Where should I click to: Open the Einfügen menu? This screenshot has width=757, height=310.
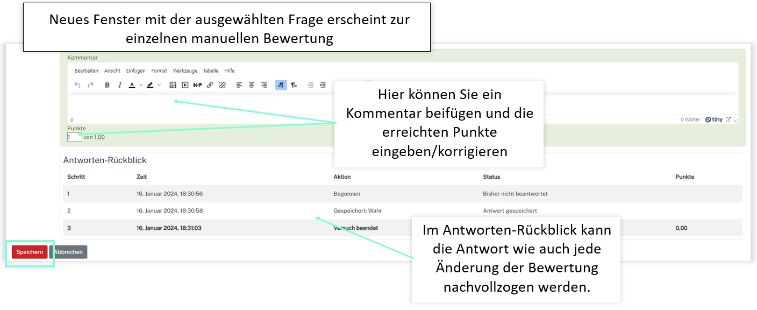click(135, 71)
